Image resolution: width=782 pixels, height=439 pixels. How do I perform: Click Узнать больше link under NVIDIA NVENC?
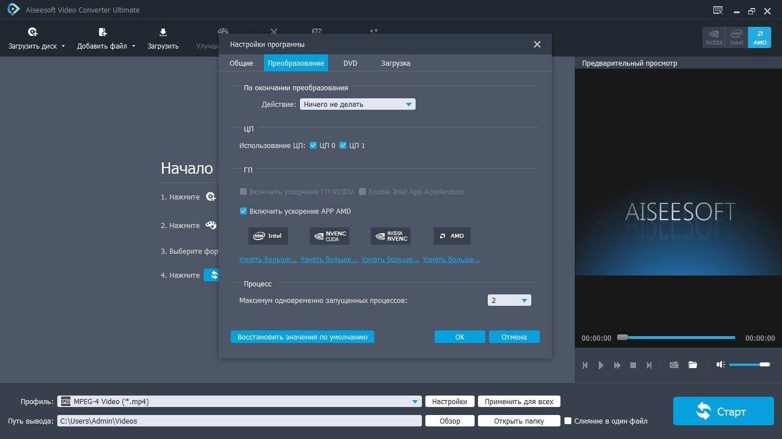(x=390, y=259)
